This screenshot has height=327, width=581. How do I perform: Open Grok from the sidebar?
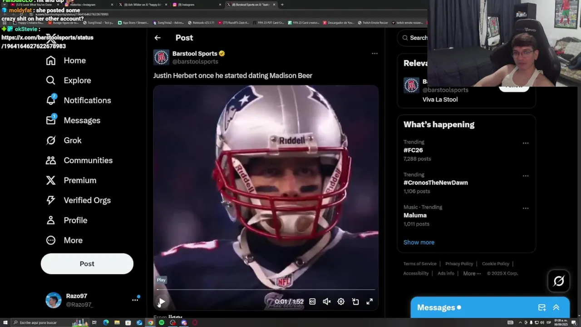coord(64,140)
